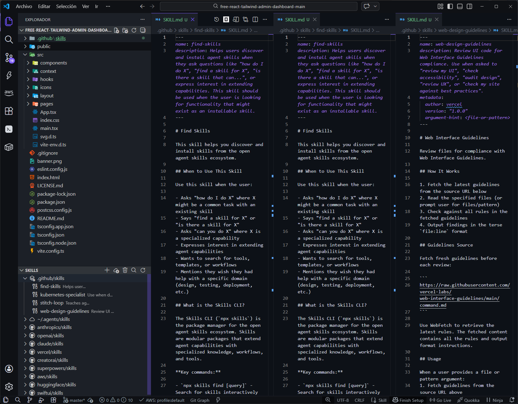Click Go Live in the status bar
518x404 pixels.
tap(440, 400)
